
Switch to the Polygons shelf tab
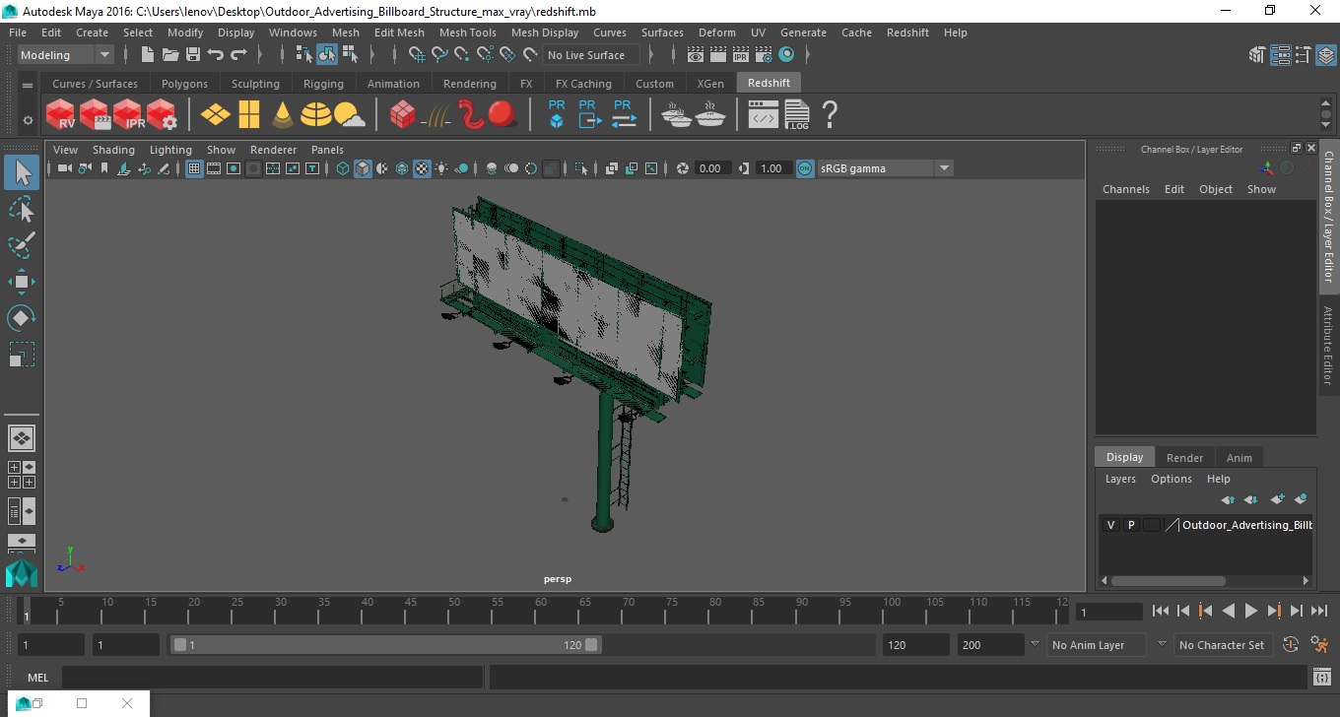[184, 84]
